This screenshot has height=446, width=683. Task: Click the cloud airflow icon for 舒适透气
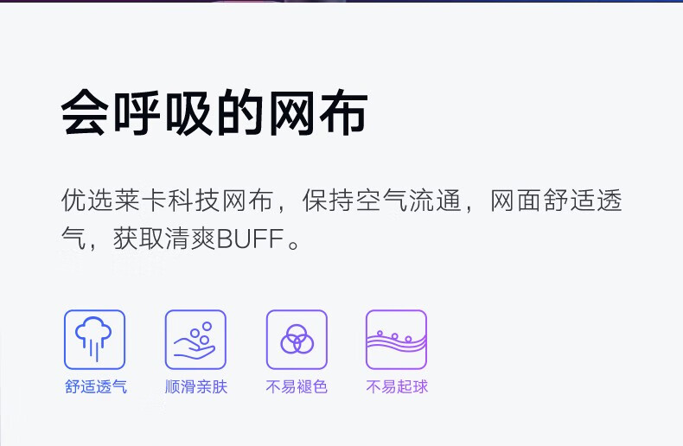tap(94, 340)
